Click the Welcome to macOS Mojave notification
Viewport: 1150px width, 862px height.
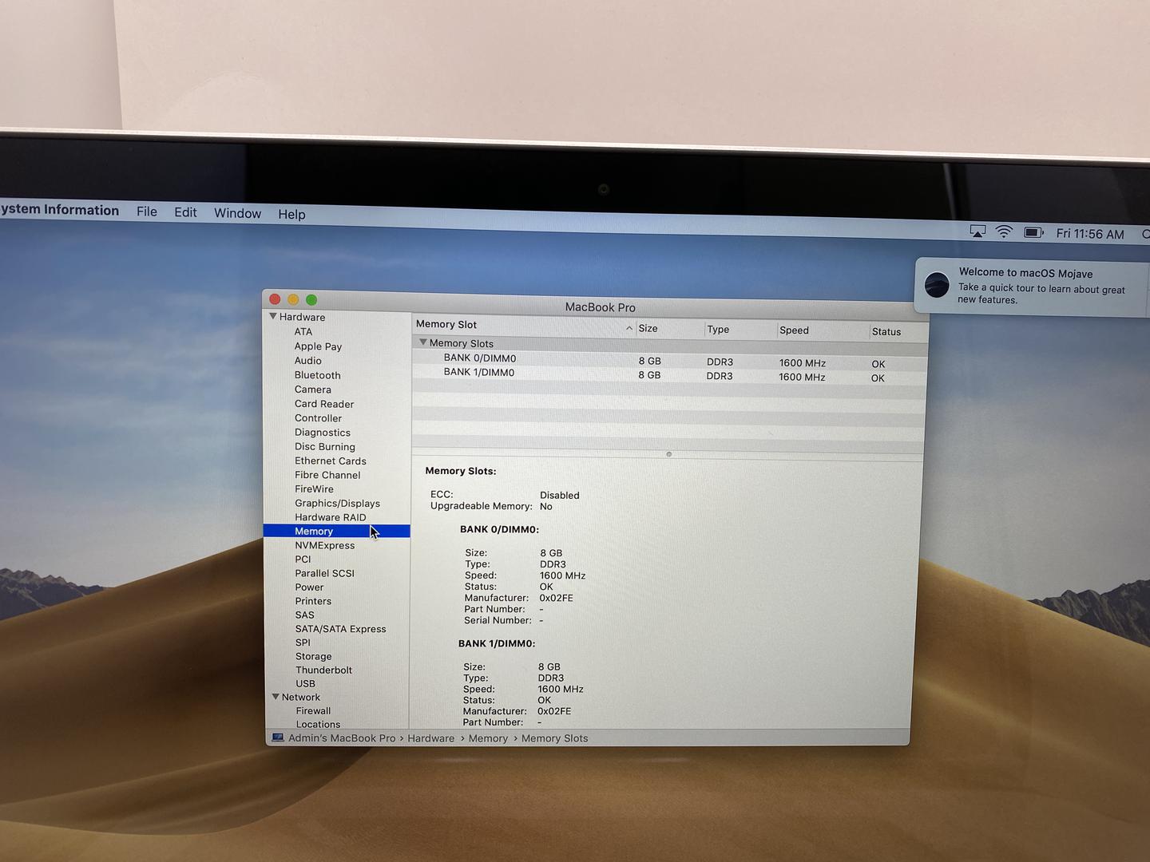point(1033,286)
